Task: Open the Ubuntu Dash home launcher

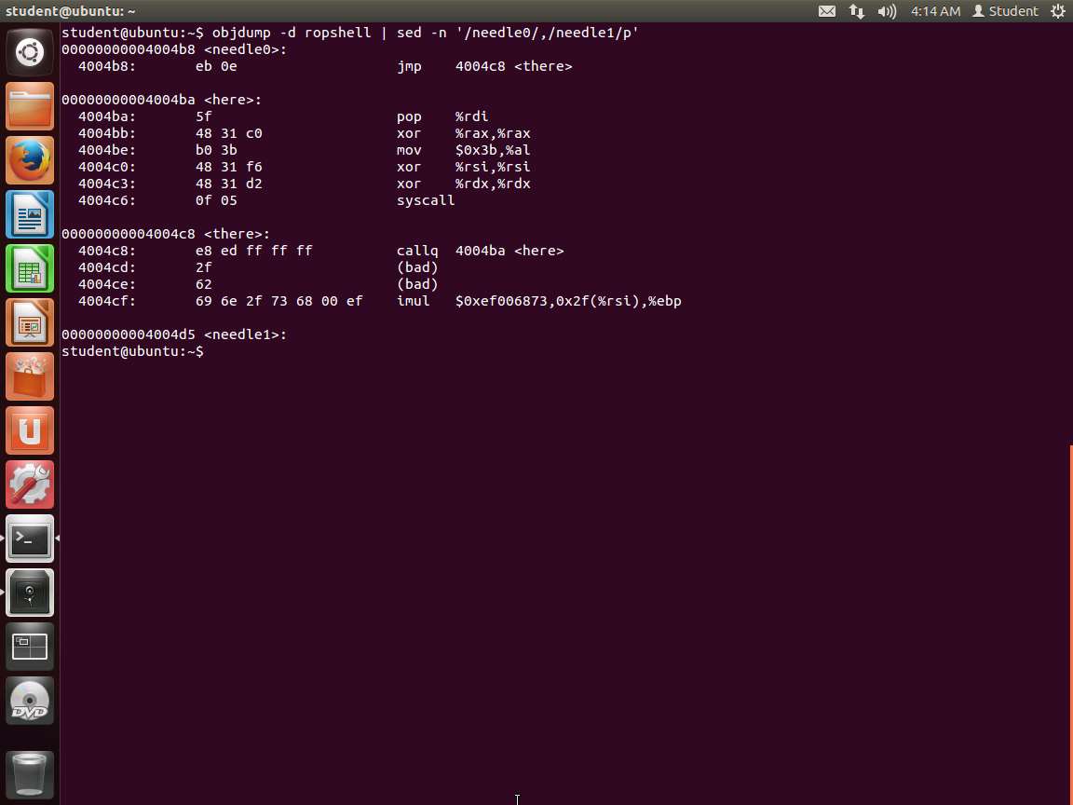Action: pos(30,52)
